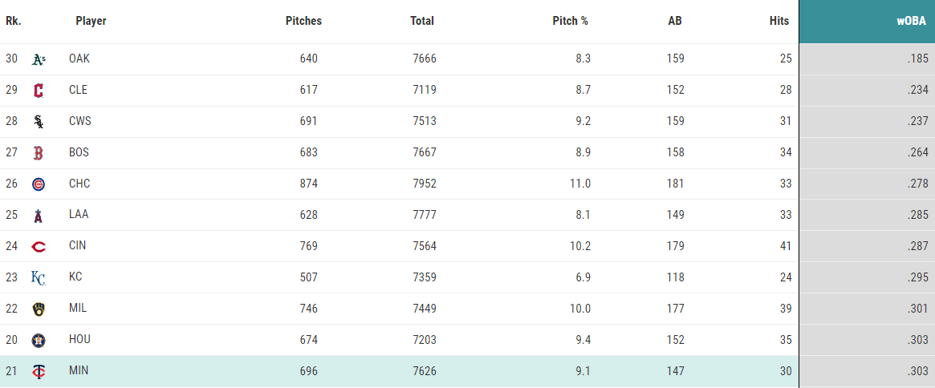Sort by the Rk. column header

point(14,21)
